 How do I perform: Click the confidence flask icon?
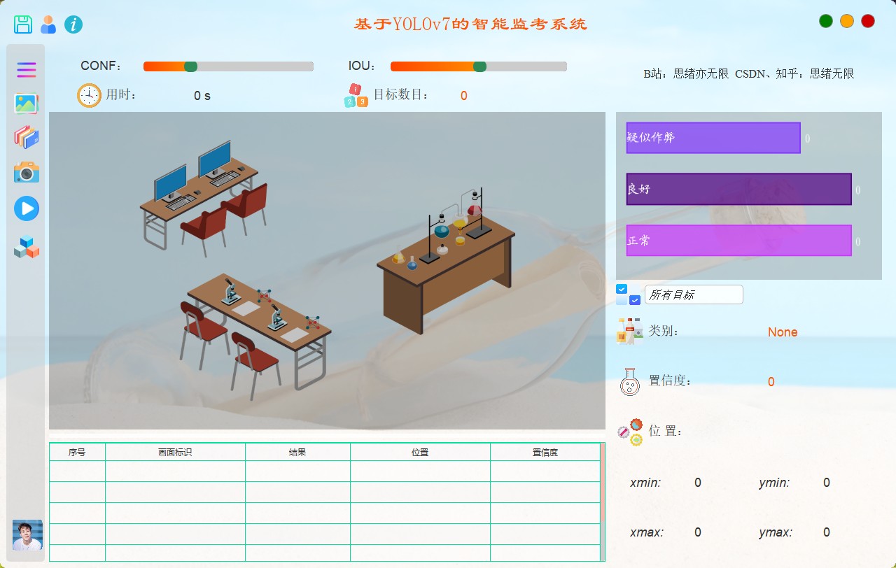point(630,381)
